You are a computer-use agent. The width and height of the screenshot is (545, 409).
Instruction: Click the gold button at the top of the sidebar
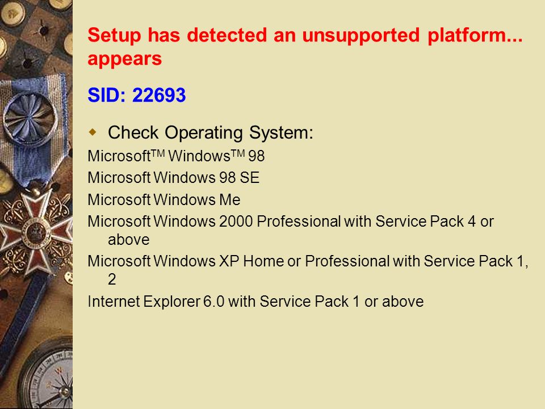pyautogui.click(x=13, y=14)
